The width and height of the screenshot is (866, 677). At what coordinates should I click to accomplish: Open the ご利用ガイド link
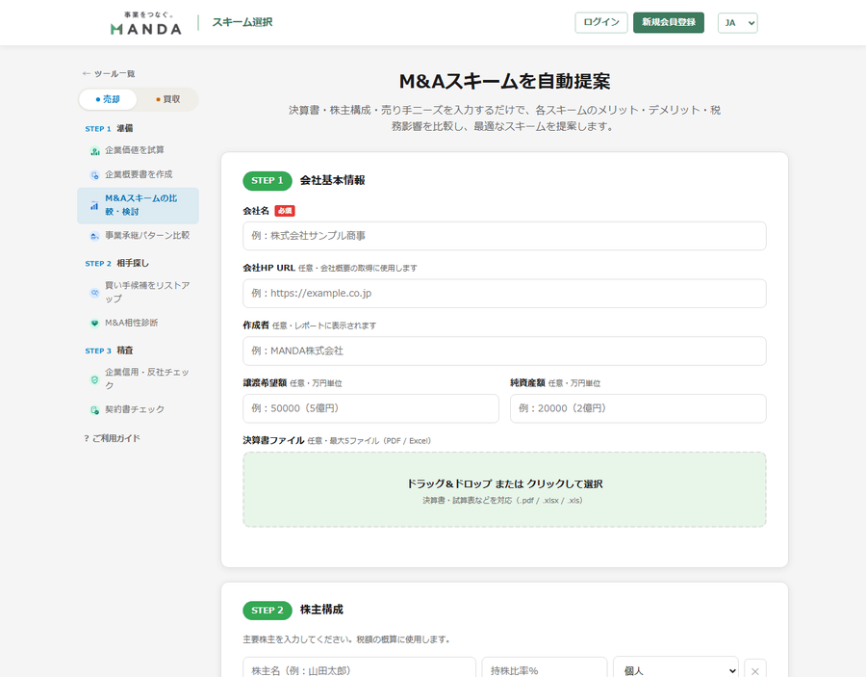[x=113, y=438]
